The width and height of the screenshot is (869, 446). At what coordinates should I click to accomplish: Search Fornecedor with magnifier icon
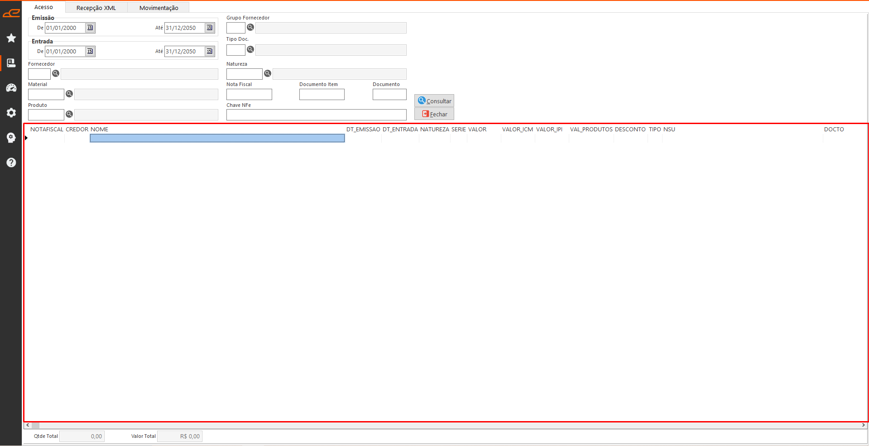(56, 73)
